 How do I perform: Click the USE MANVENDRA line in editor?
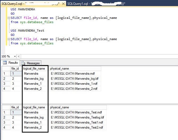(23, 9)
